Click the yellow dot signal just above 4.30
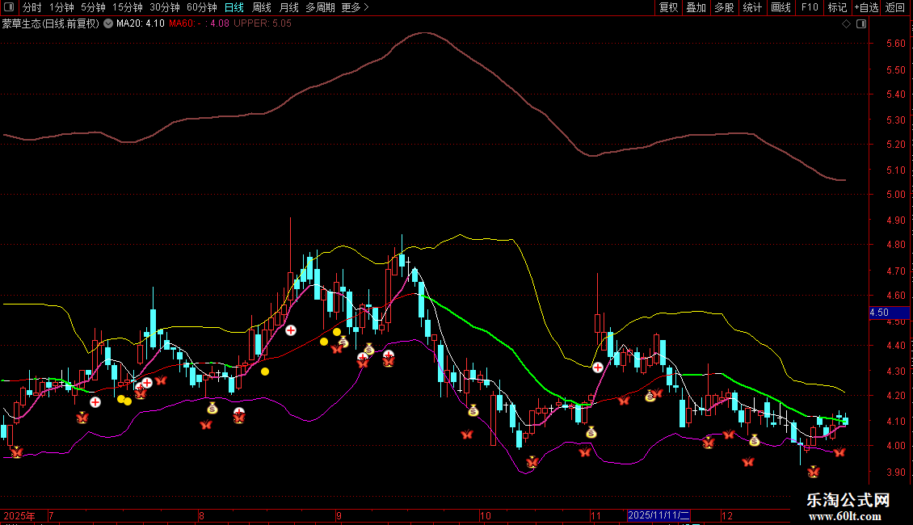 [x=264, y=372]
